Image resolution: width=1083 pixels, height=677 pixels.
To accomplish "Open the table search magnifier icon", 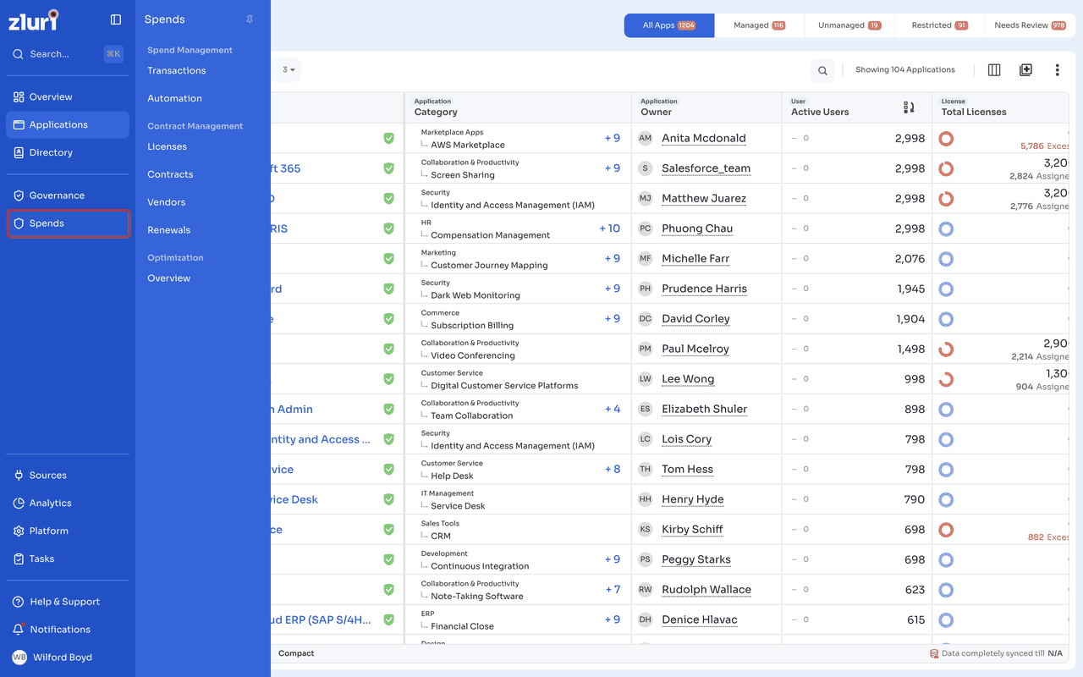I will (822, 70).
